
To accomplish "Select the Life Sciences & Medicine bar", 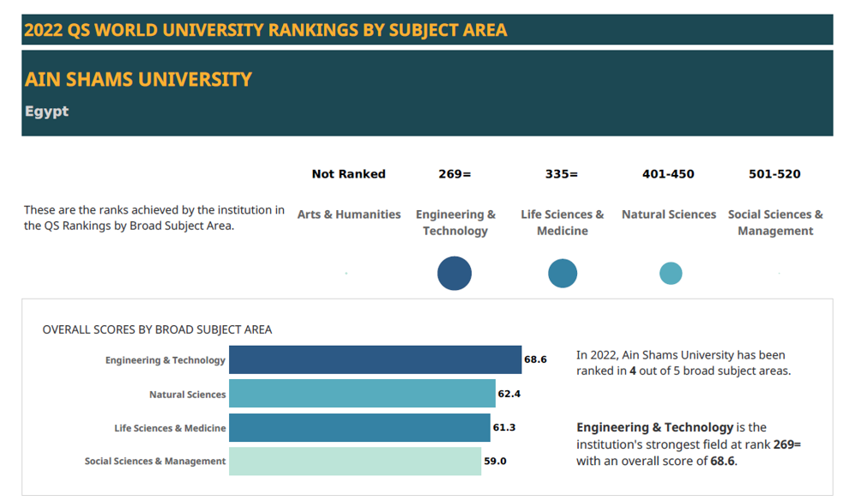I will tap(359, 427).
